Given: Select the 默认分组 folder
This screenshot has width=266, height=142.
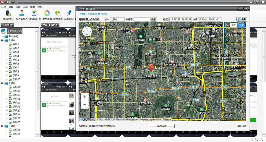Looking at the screenshot, I should point(14,36).
